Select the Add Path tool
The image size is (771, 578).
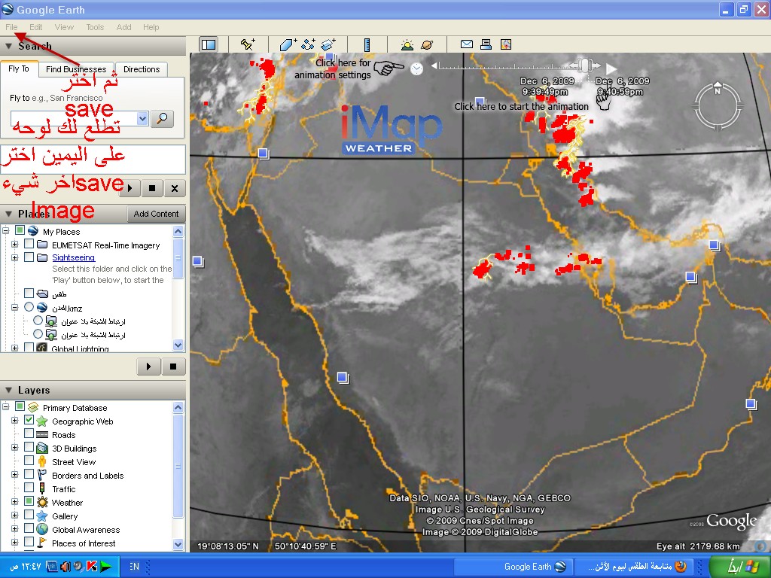(308, 44)
